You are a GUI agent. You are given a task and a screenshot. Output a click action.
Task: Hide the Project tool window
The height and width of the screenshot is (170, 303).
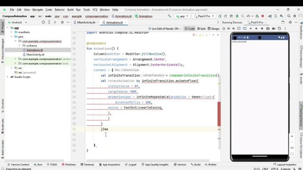68,22
